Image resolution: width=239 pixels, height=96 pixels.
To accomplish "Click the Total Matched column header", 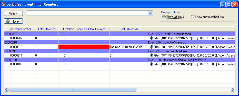I will pyautogui.click(x=47, y=29).
